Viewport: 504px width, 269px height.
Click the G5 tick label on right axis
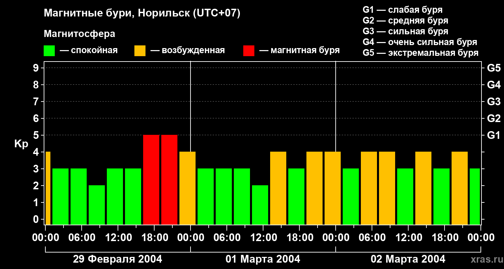(494, 68)
